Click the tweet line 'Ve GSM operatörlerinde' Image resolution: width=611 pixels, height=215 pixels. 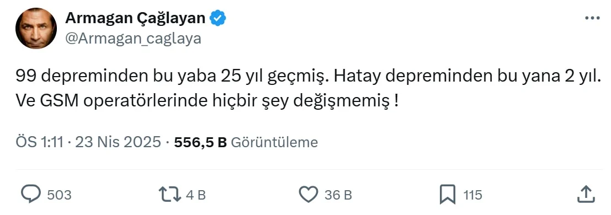pyautogui.click(x=207, y=101)
